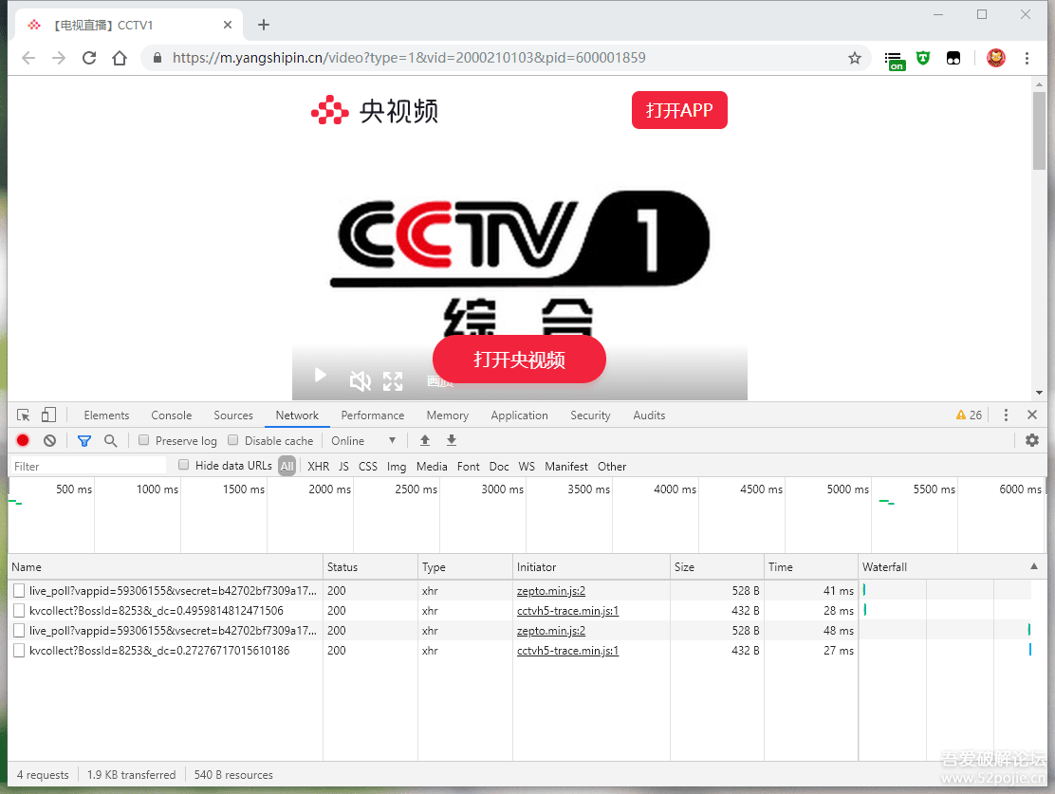Screen dimensions: 1055x794
Task: Open the Chrome browser menu
Action: pos(1027,58)
